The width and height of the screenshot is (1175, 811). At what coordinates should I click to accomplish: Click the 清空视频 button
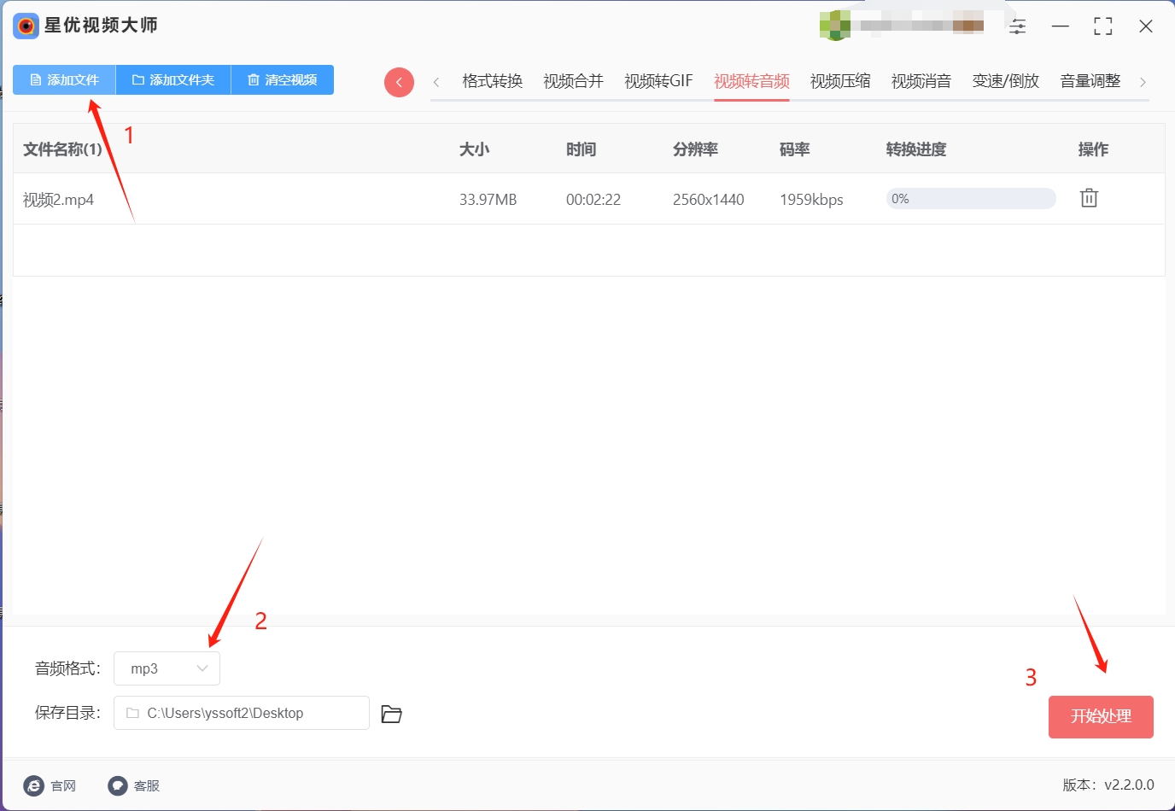pyautogui.click(x=283, y=80)
